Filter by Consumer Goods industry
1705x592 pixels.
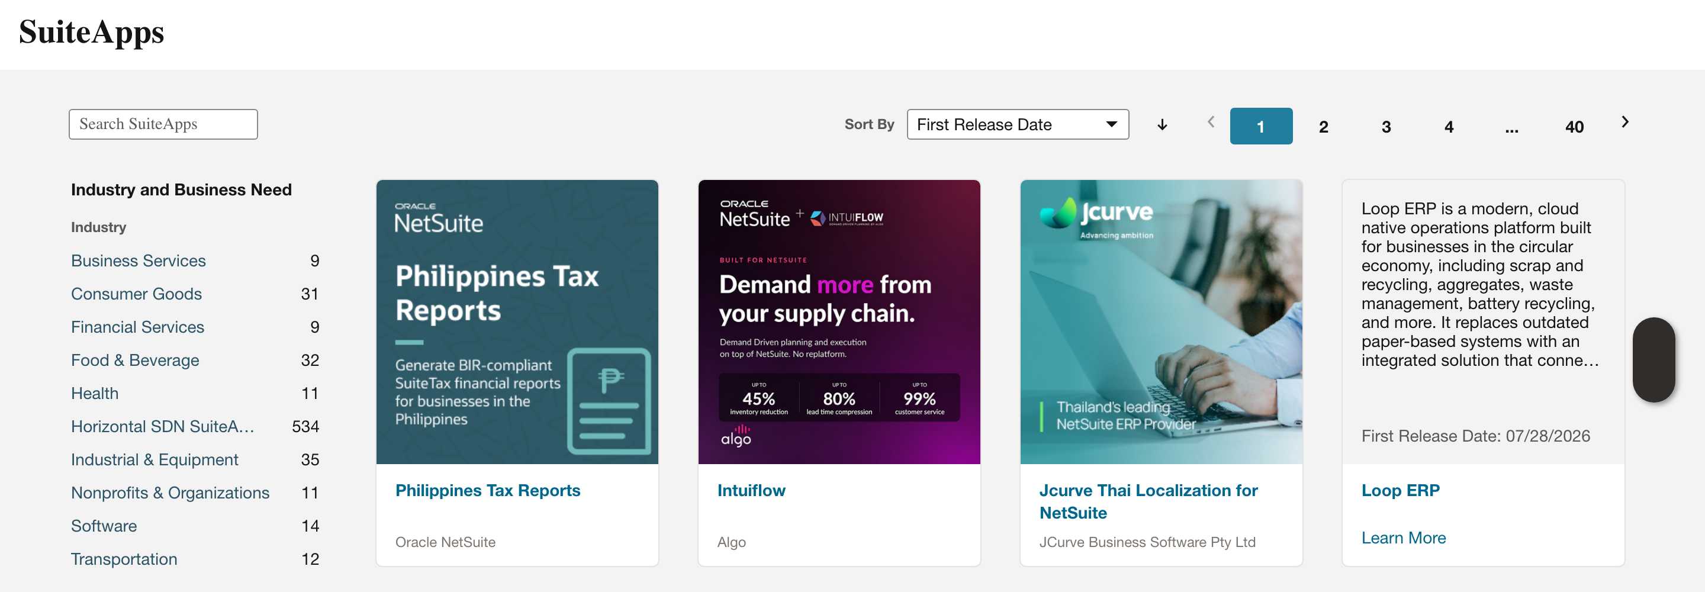(136, 294)
